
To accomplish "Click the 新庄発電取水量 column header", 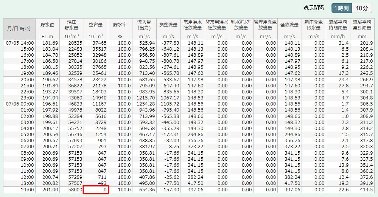I will pyautogui.click(x=314, y=29).
